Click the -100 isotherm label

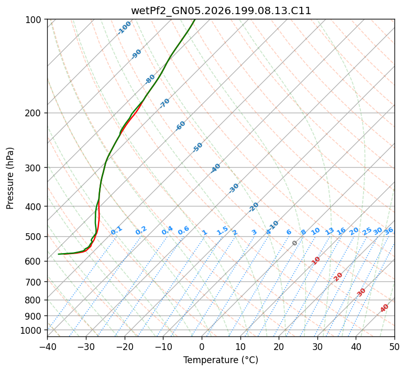[x=124, y=28]
